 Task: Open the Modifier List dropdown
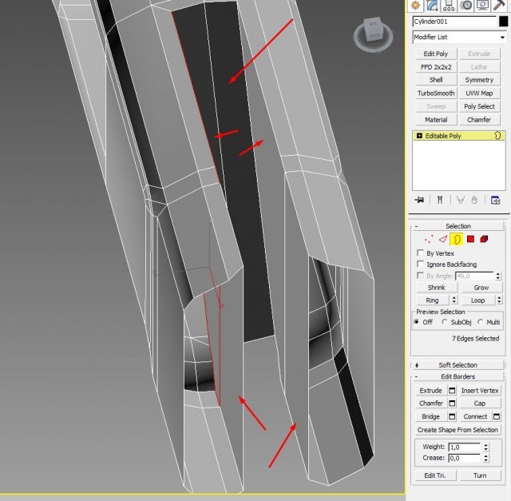click(x=459, y=38)
